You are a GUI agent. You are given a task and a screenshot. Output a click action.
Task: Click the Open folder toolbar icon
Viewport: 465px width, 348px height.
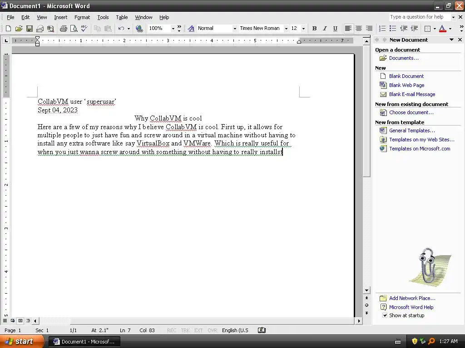click(x=19, y=29)
